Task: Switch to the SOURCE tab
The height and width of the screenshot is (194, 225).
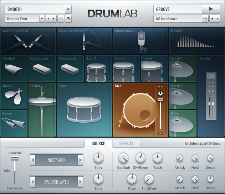Action: point(98,143)
